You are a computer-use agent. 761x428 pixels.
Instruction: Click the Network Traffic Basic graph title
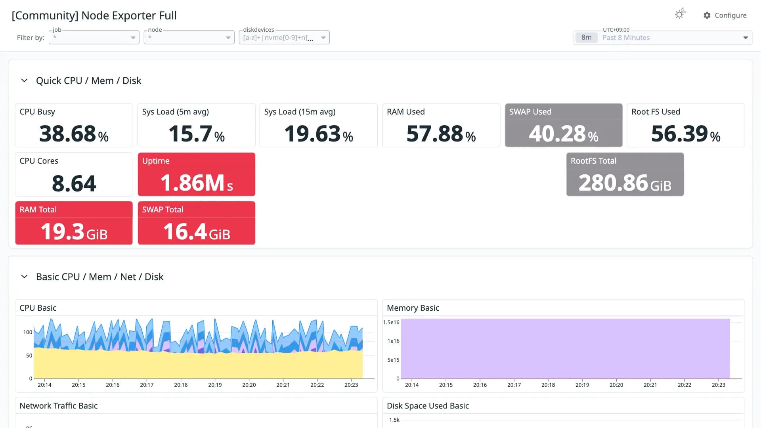[59, 406]
